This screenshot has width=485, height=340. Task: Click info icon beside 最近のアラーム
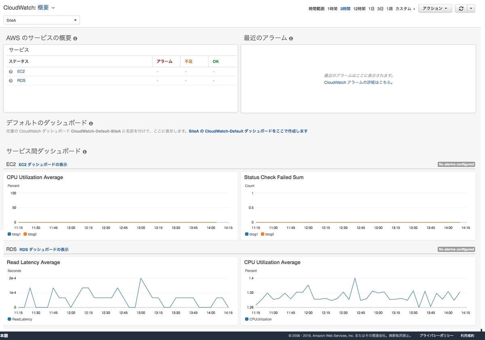(x=291, y=38)
